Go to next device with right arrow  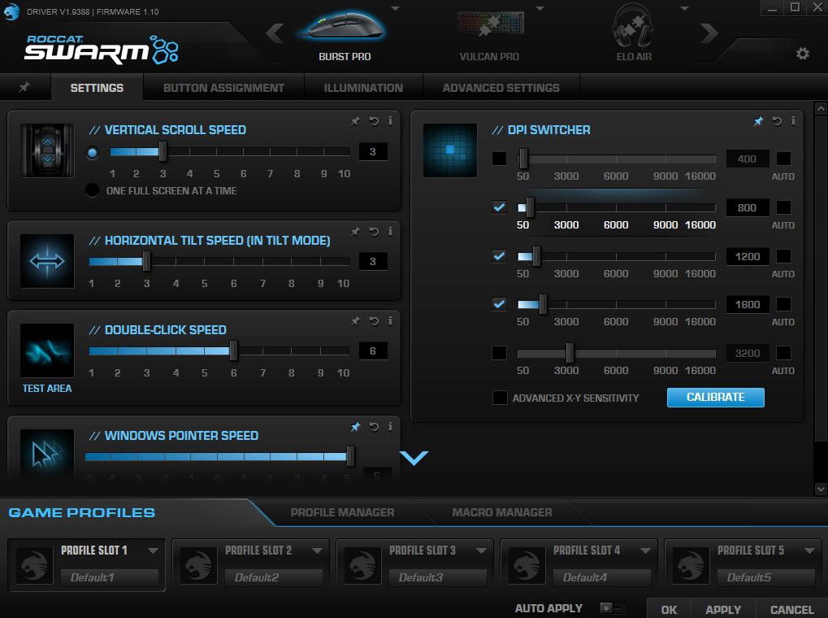point(709,33)
